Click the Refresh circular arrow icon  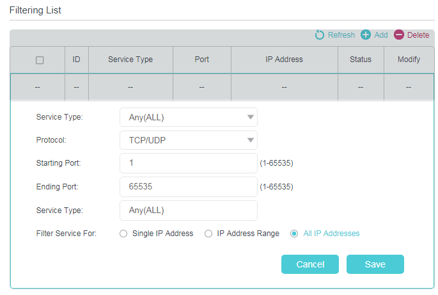point(319,35)
